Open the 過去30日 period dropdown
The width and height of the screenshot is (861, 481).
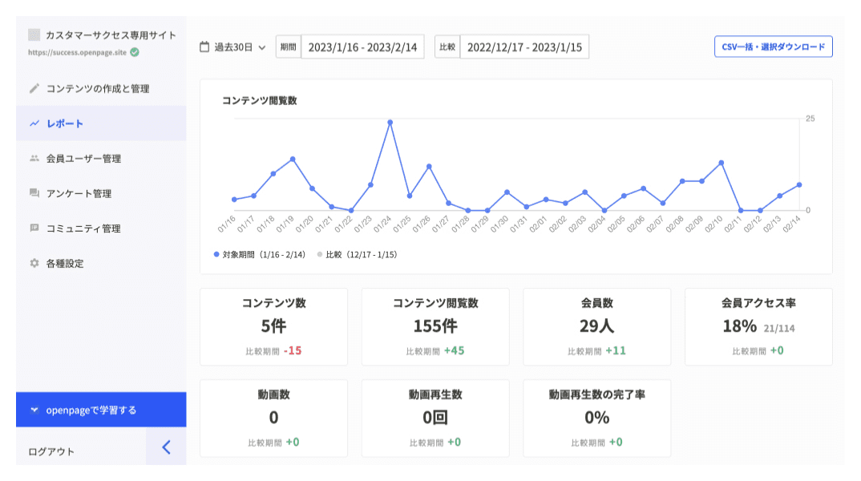(232, 47)
